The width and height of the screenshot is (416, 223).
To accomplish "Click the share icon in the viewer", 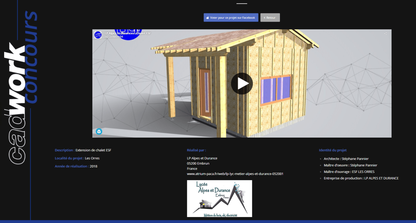I will click(x=385, y=34).
